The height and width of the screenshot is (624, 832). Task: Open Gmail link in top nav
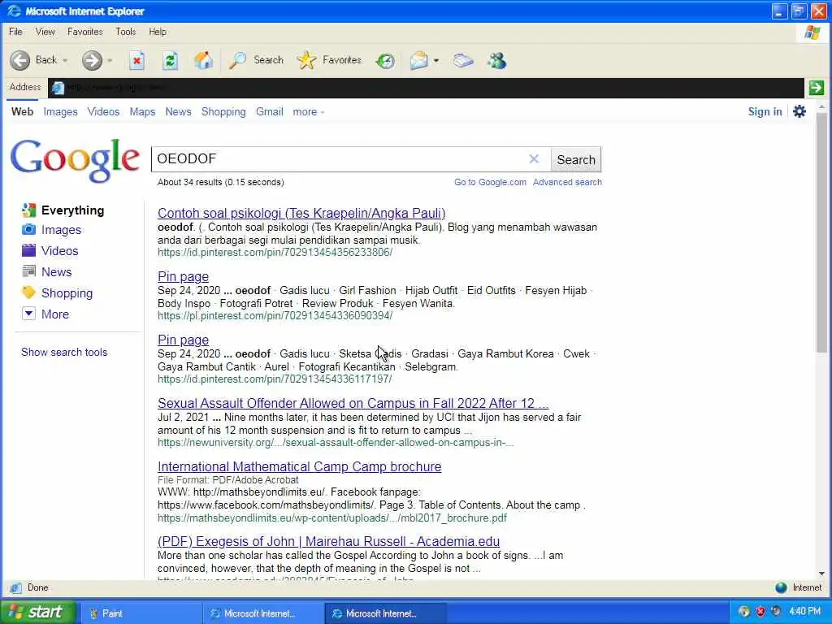coord(270,112)
